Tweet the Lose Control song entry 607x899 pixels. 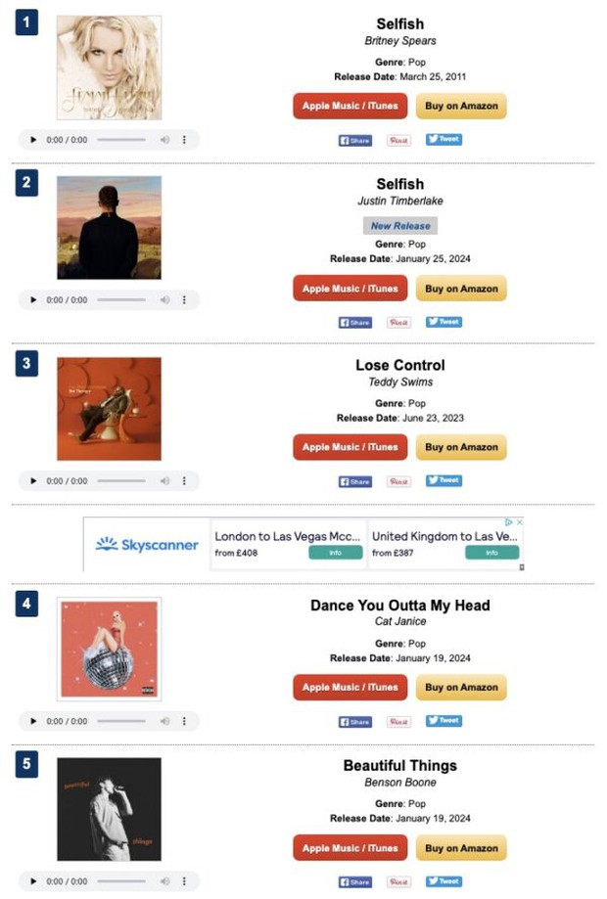[x=444, y=480]
